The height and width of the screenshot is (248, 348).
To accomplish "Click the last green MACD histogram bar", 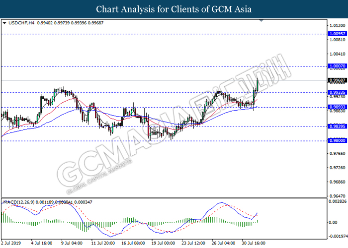I will (258, 221).
